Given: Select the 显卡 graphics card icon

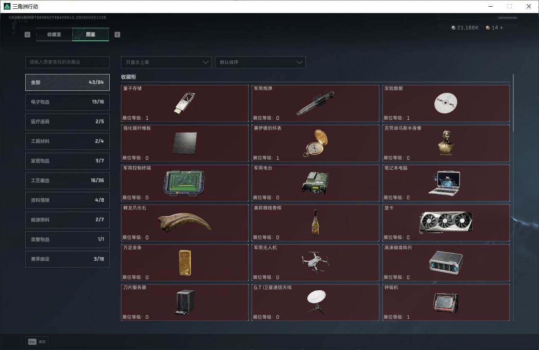Looking at the screenshot, I should (x=446, y=223).
